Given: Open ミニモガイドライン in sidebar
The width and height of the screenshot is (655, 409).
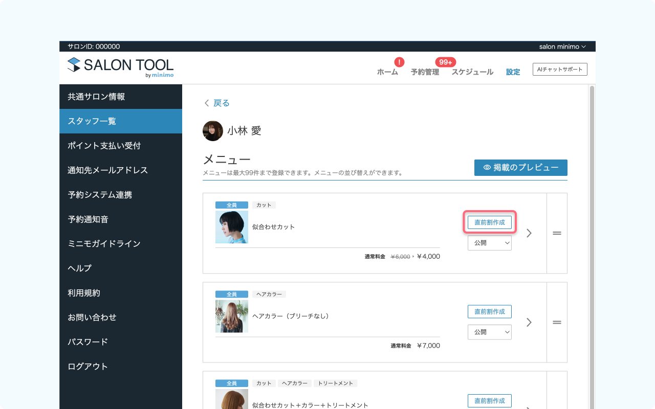Looking at the screenshot, I should [121, 244].
